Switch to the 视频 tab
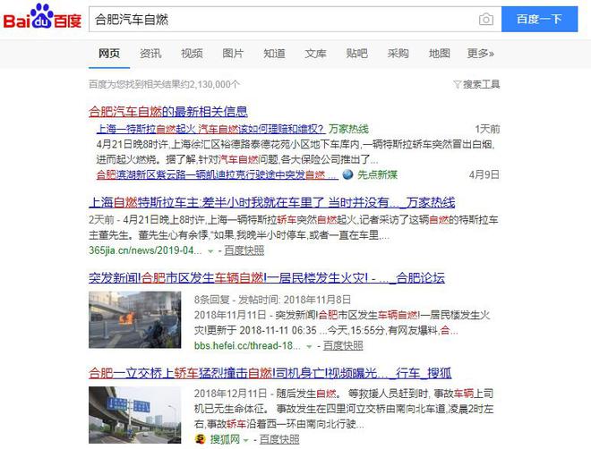This screenshot has width=591, height=449. point(192,54)
